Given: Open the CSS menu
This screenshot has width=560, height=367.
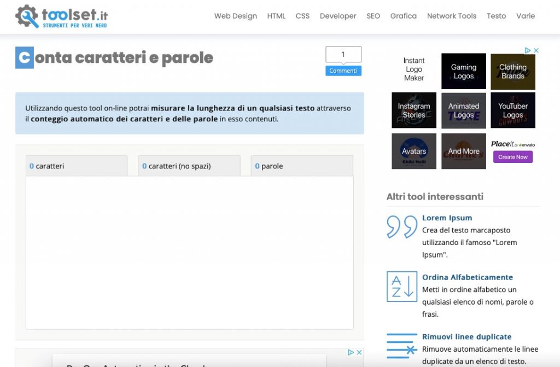Looking at the screenshot, I should pyautogui.click(x=302, y=16).
